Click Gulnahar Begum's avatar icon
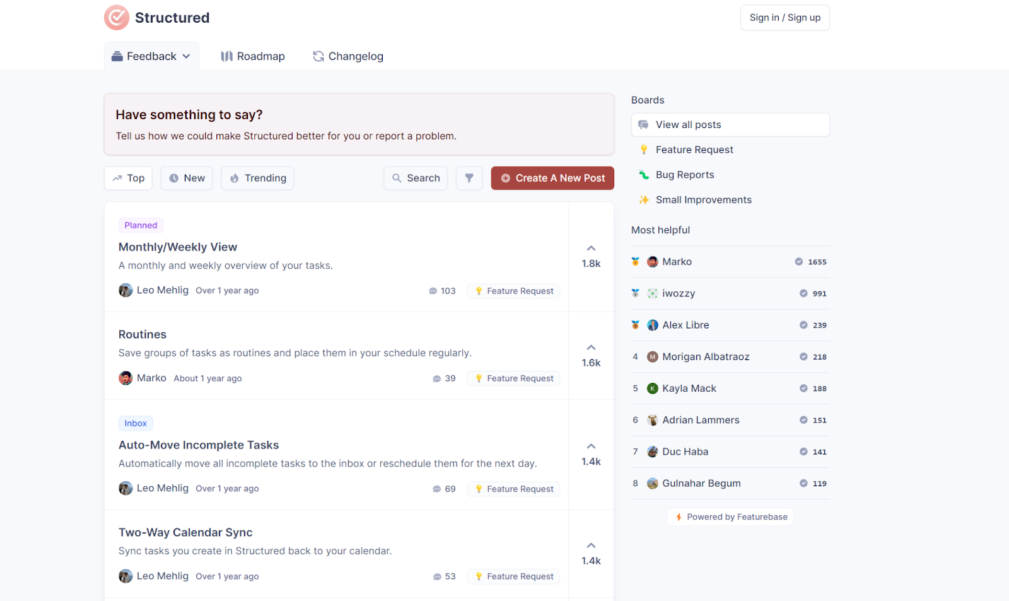The image size is (1009, 601). (x=653, y=483)
